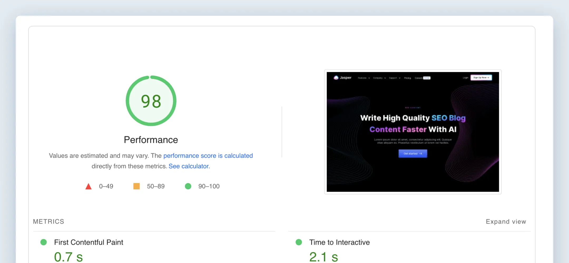Screen dimensions: 569x263
Task: Click the '2.1 s' metric value
Action: pos(323,257)
